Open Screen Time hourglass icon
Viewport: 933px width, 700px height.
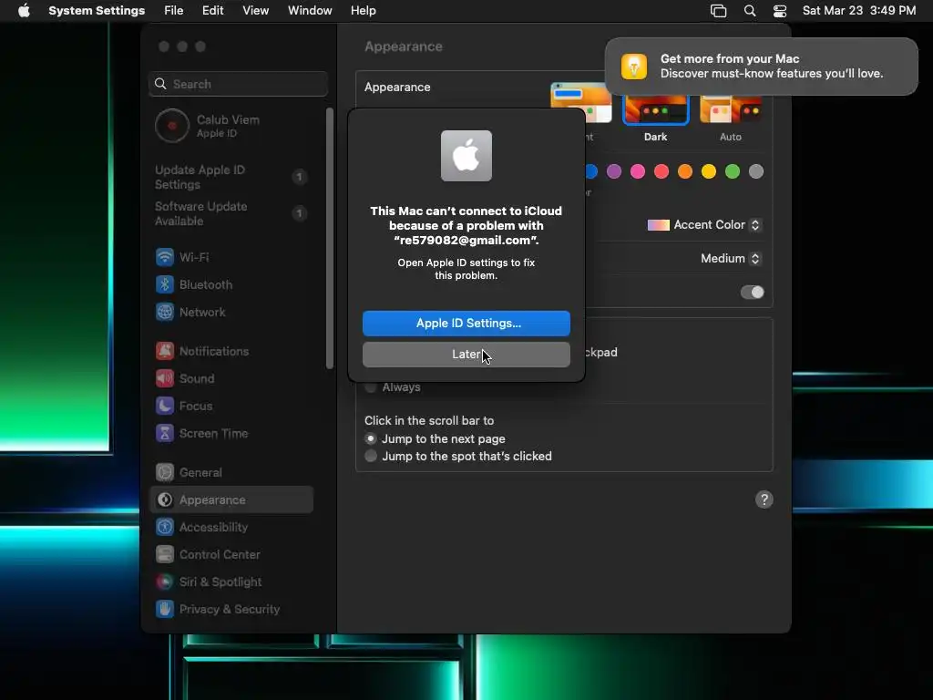click(165, 433)
